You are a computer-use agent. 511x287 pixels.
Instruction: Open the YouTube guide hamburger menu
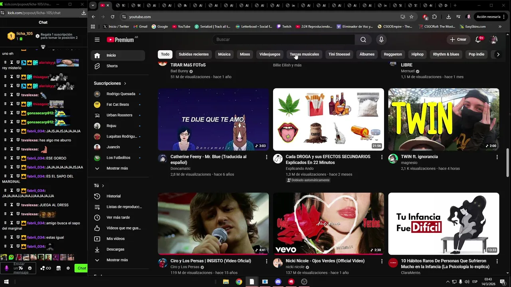[x=97, y=39]
